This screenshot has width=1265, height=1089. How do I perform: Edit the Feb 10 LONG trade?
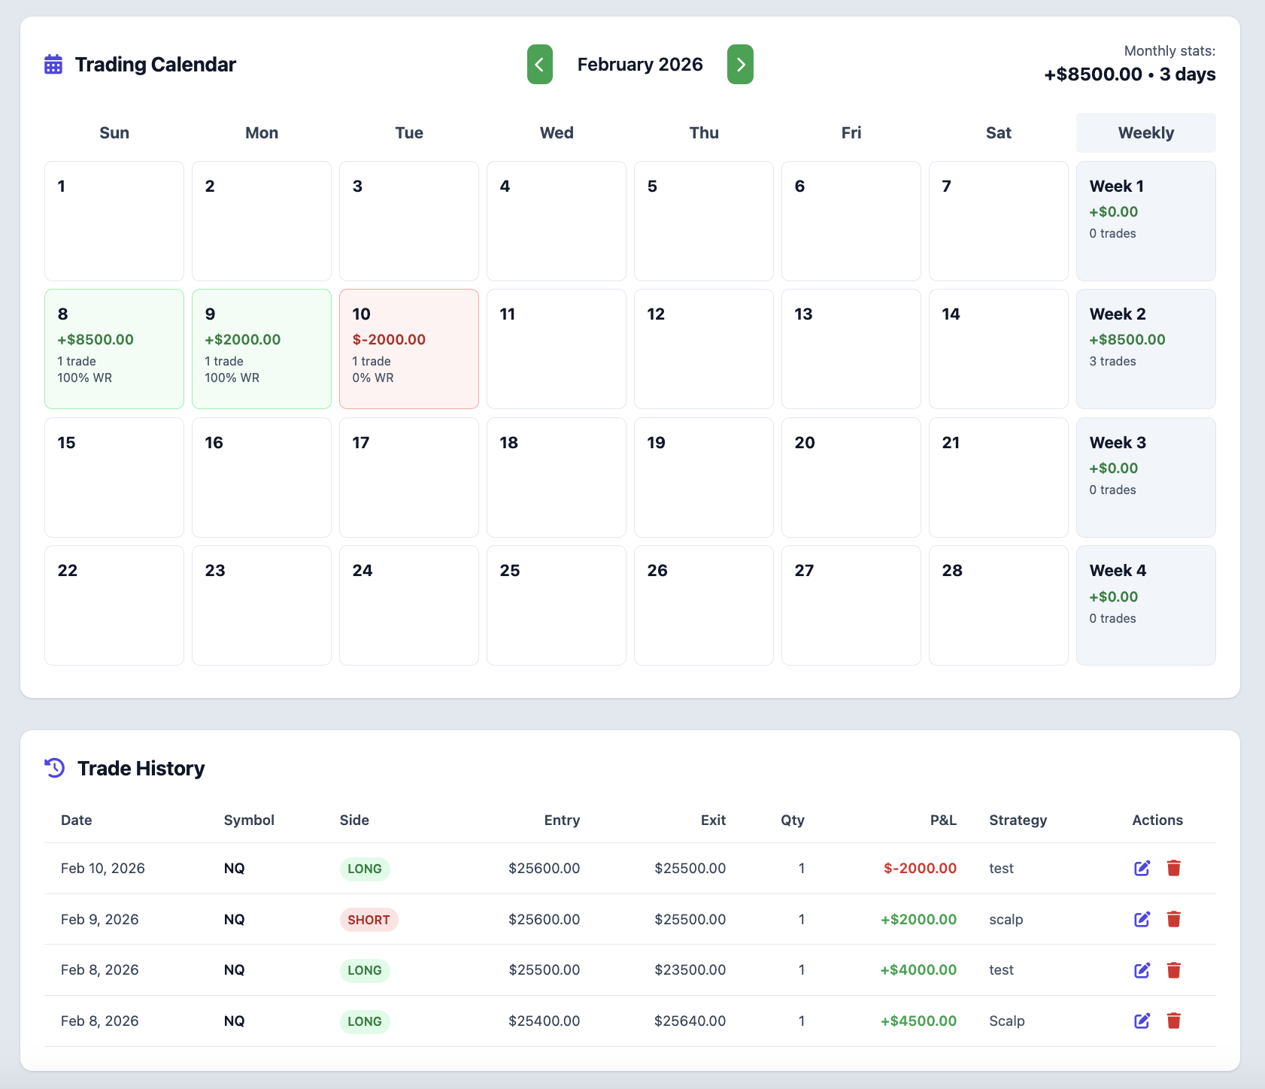click(x=1142, y=868)
